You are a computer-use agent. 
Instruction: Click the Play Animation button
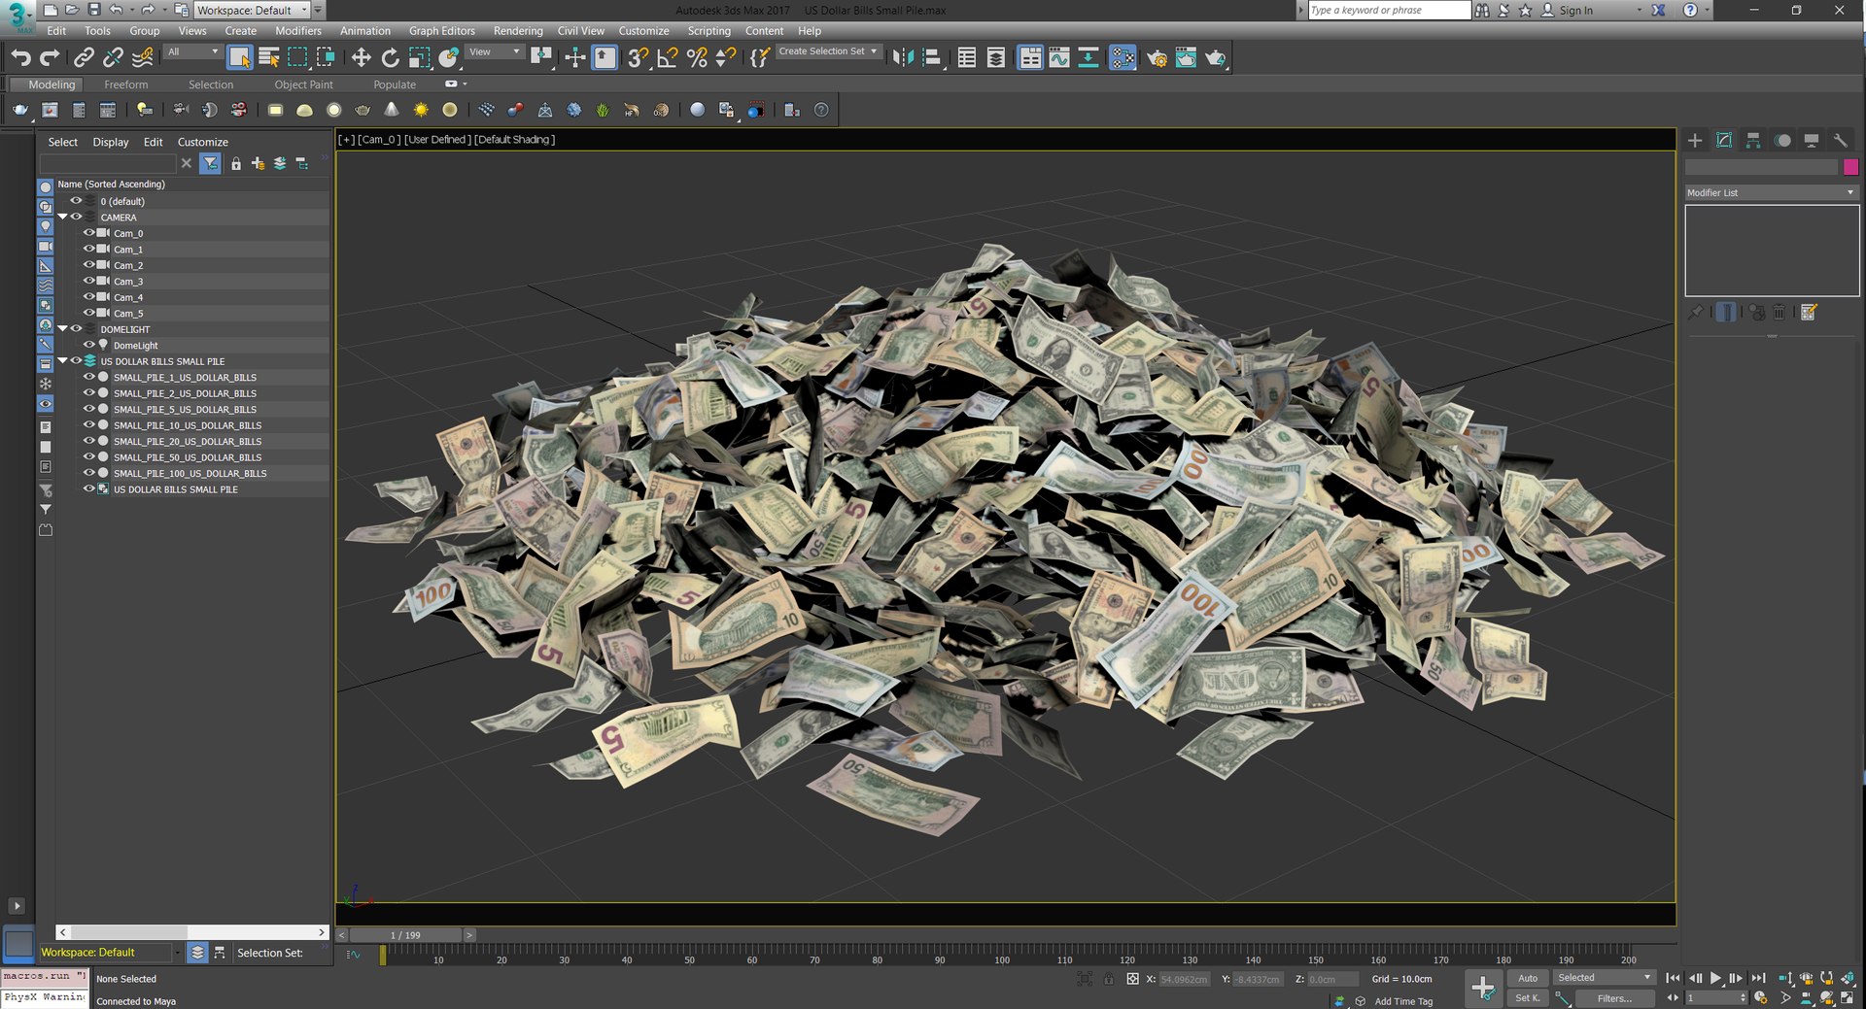click(x=1715, y=978)
